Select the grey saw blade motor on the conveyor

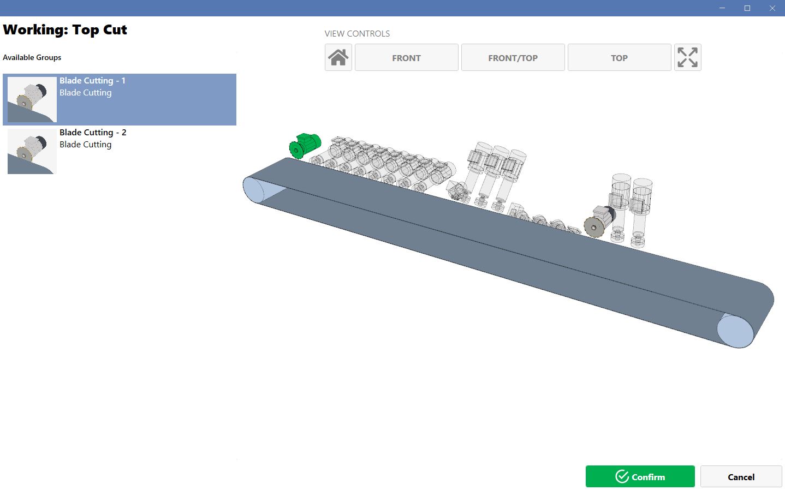point(599,221)
